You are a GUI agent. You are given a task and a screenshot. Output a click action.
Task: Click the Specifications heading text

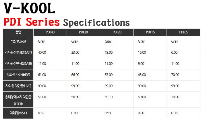pyautogui.click(x=96, y=22)
